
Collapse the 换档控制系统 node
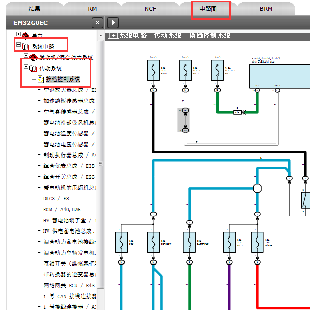tap(34, 78)
